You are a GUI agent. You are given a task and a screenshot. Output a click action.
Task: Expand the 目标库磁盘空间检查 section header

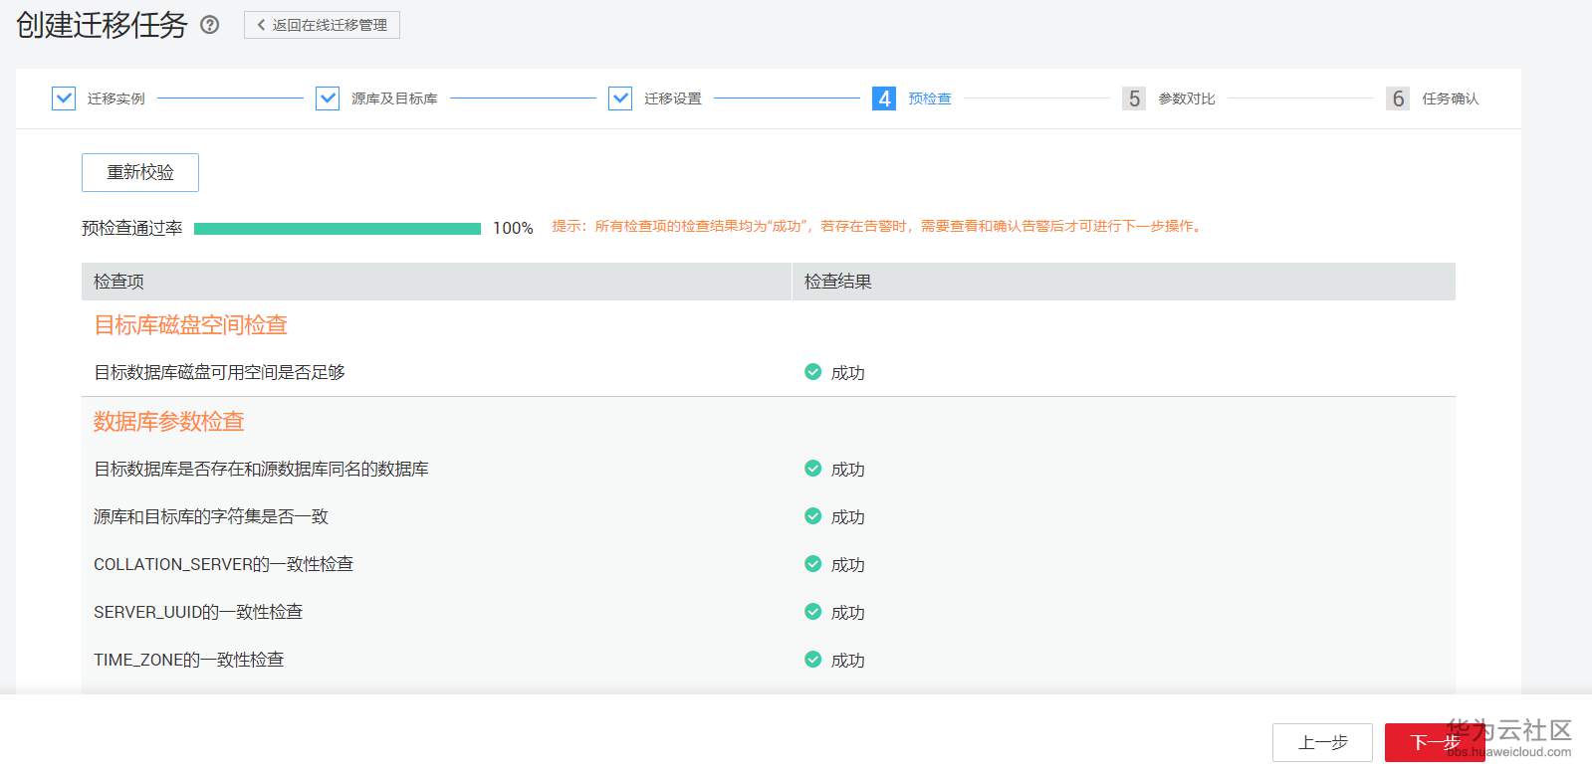(190, 325)
